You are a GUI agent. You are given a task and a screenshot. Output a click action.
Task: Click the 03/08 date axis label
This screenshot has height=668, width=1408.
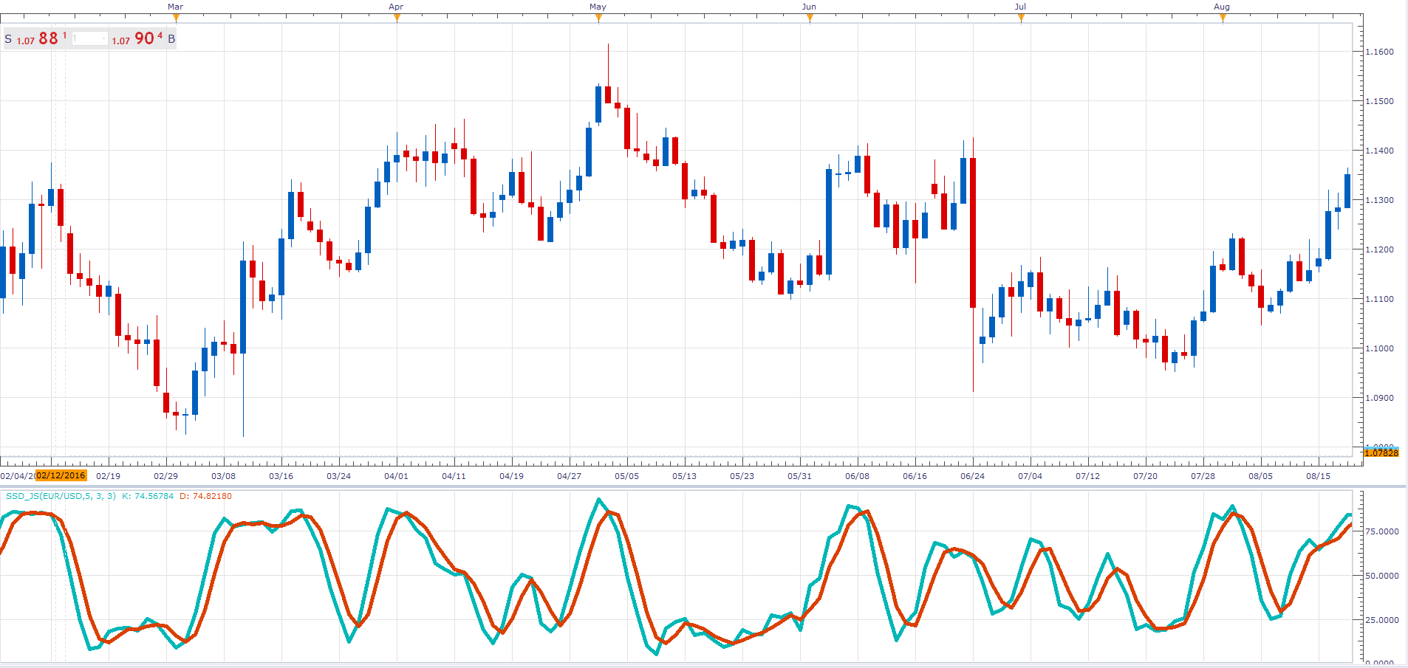(224, 476)
